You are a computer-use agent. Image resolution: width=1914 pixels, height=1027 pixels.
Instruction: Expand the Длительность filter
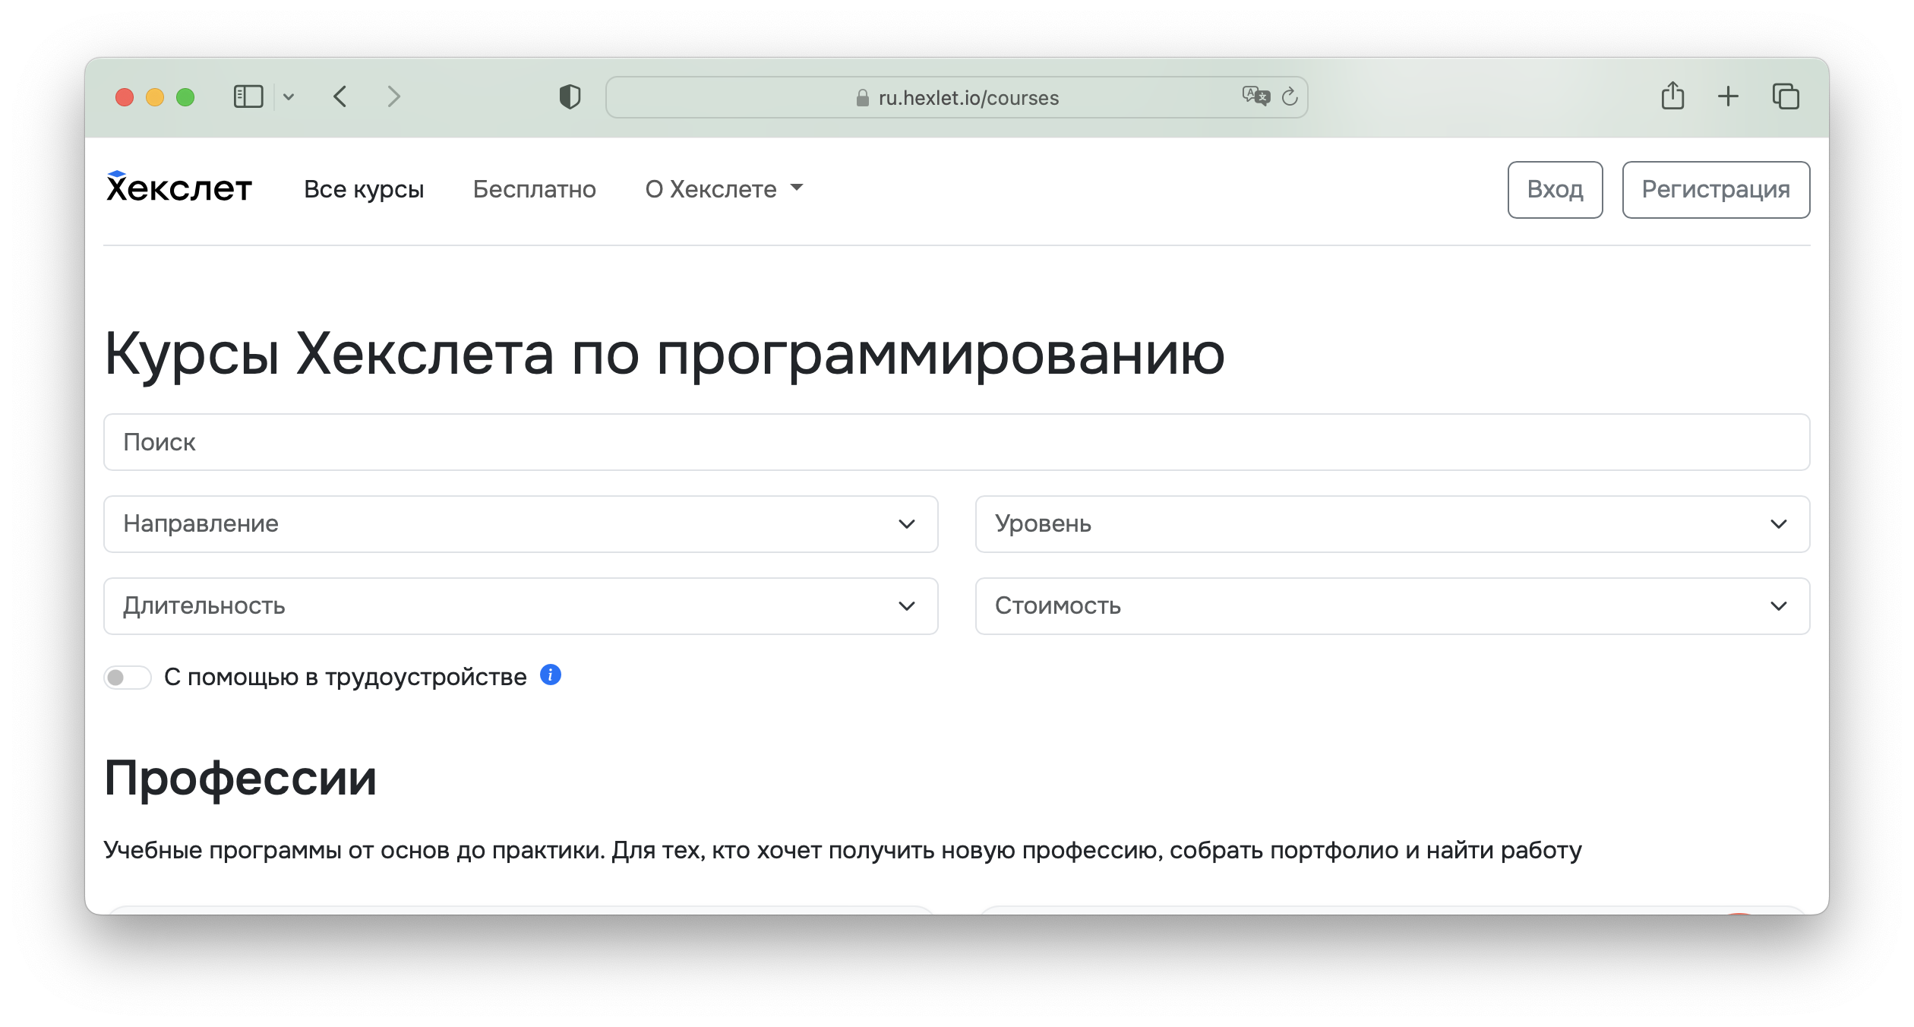tap(521, 605)
